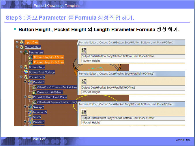Collapse the Pocket Body node

point(22,77)
